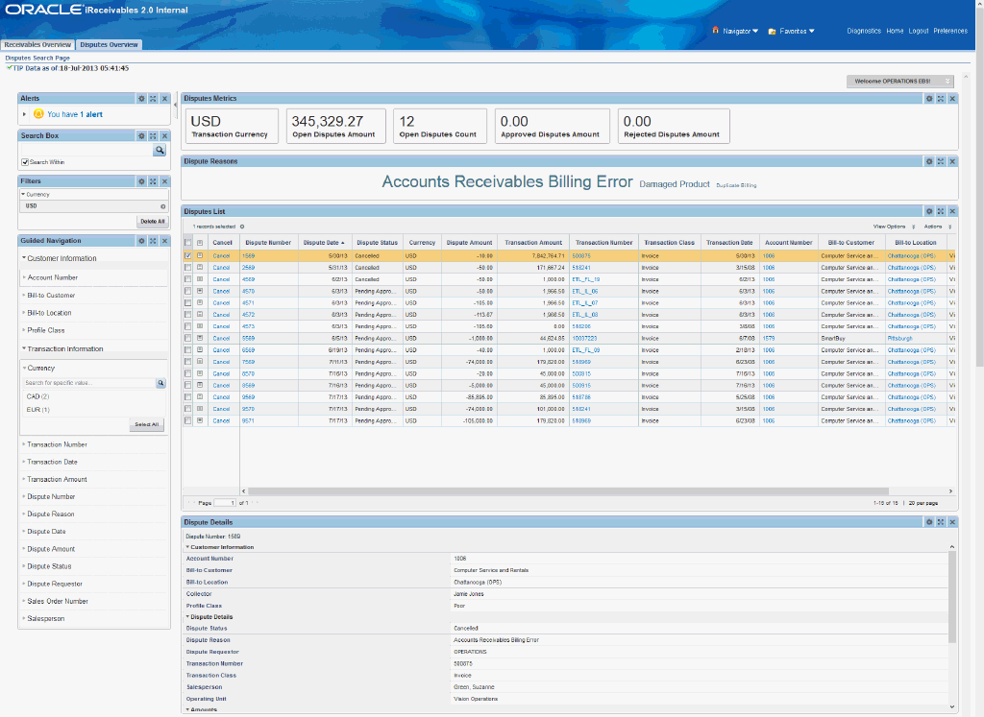984x717 pixels.
Task: Open Guided Navigation settings gear
Action: tap(141, 241)
